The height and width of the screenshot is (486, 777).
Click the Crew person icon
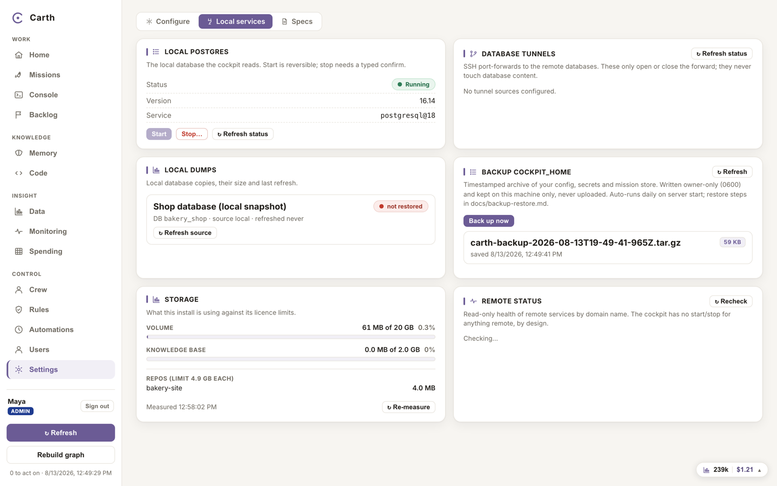[19, 290]
